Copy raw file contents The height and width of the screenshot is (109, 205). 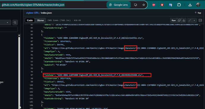(x=179, y=20)
